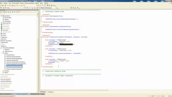Viewport: 172px width, 97px height.
Task: Open the Сервис menu
Action: coord(37,3)
